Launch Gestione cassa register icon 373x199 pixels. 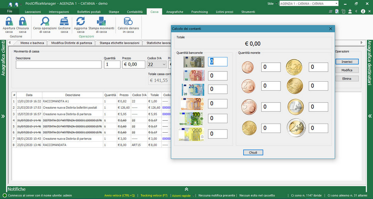coord(64,21)
